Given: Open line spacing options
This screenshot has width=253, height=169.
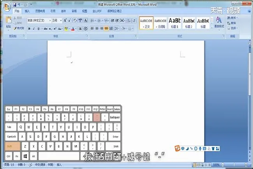Looking at the screenshot, I should pos(116,28).
